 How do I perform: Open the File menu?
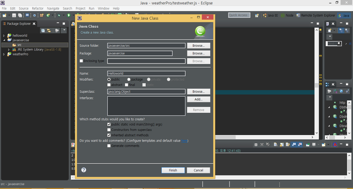click(x=4, y=9)
